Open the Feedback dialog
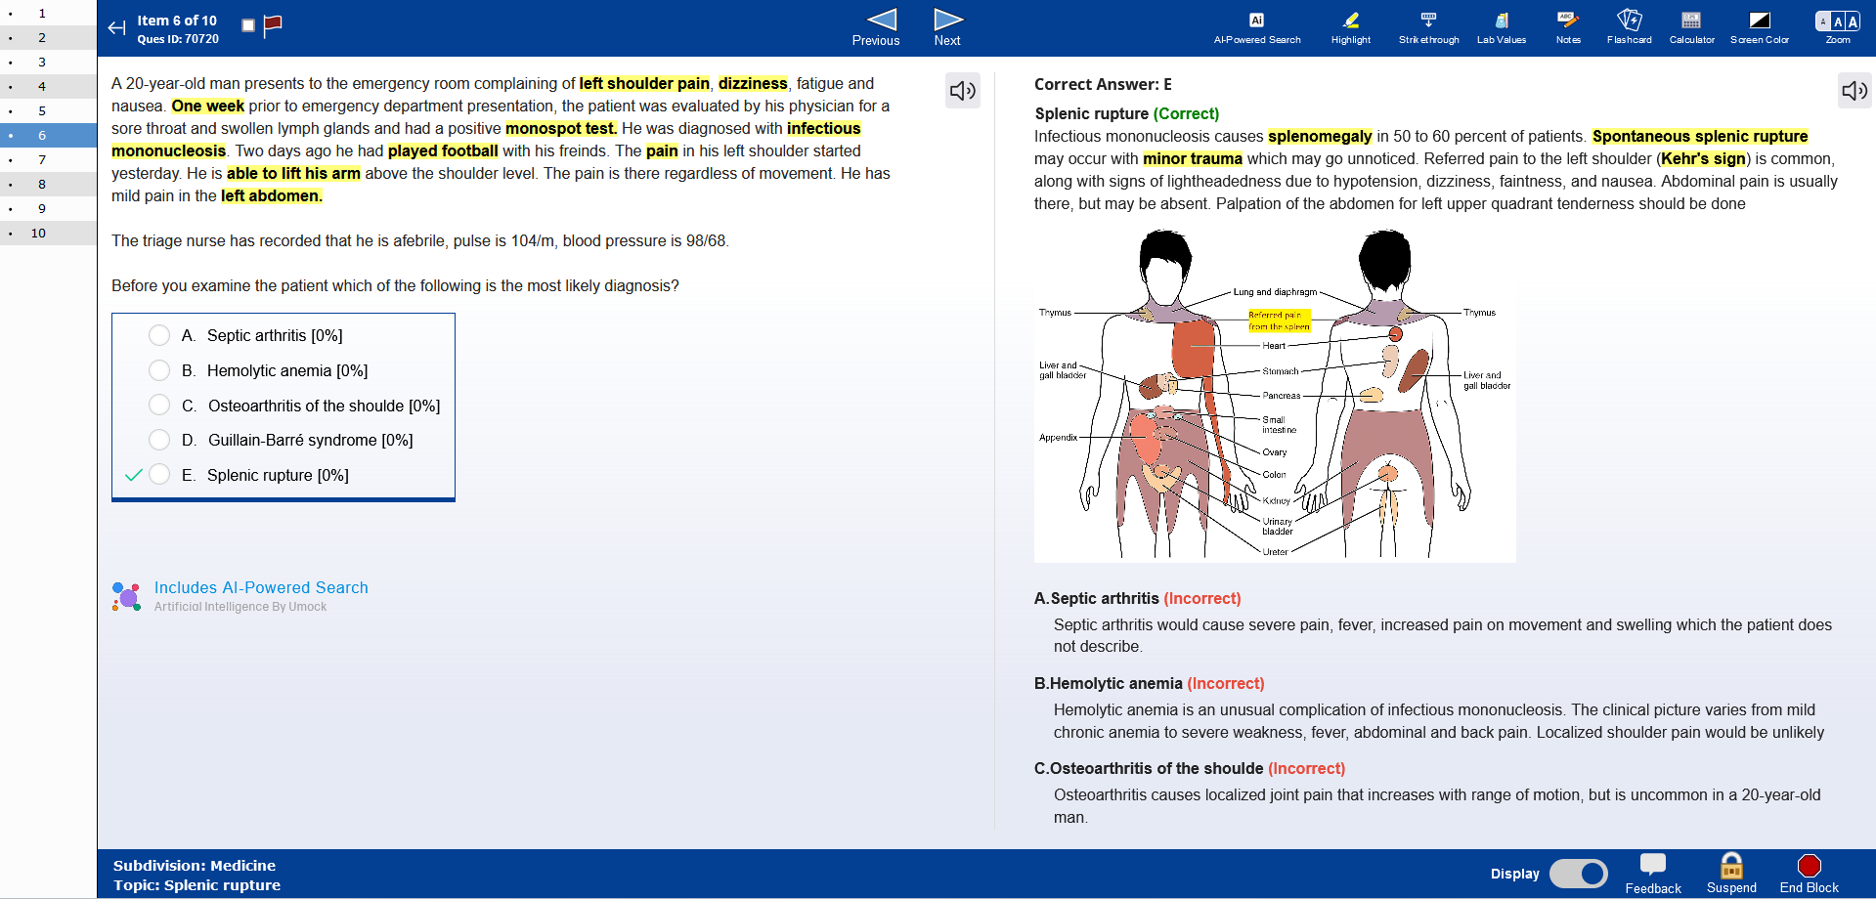 pyautogui.click(x=1653, y=874)
